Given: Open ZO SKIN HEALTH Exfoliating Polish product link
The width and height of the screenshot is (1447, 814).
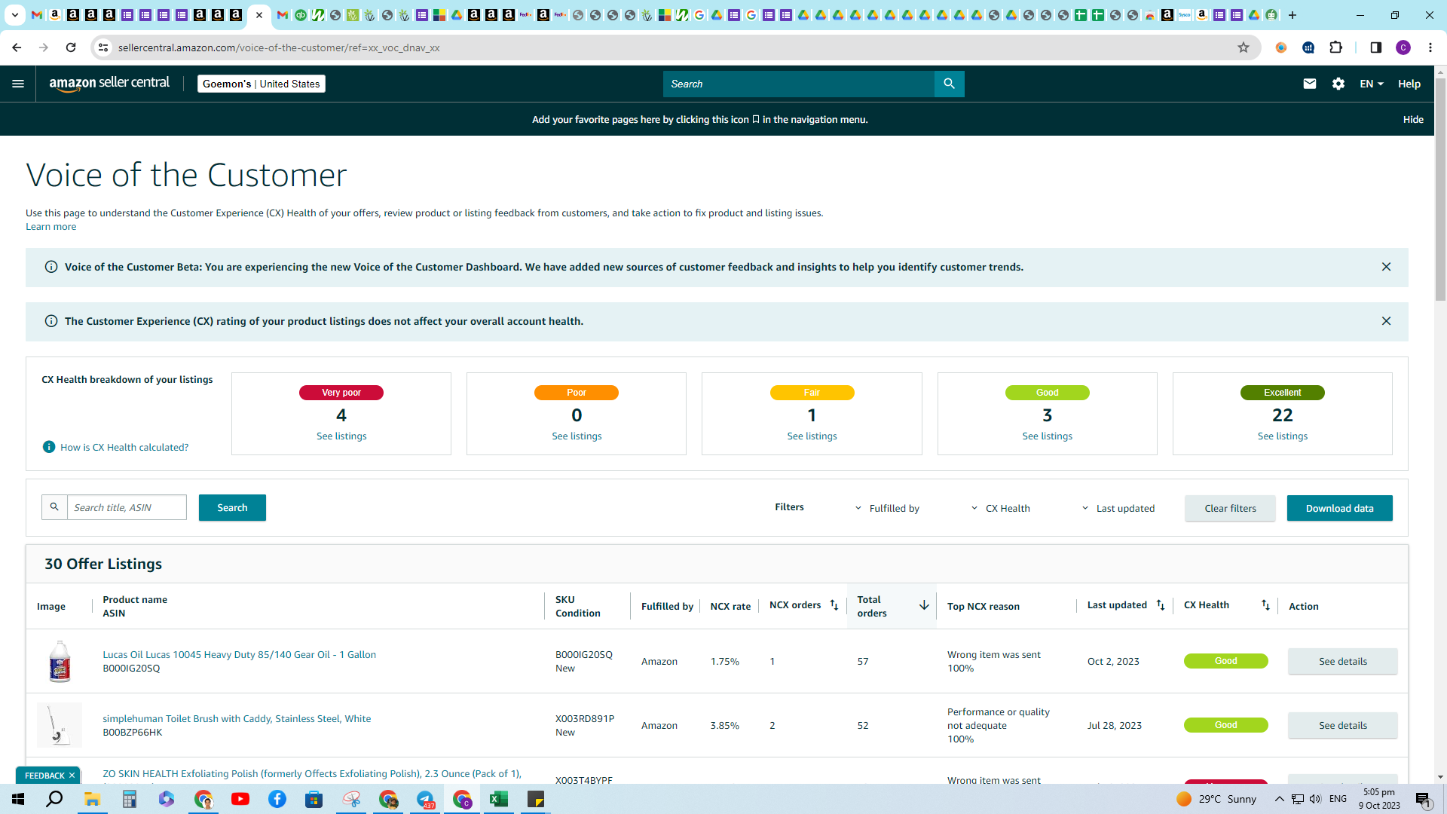Looking at the screenshot, I should click(x=312, y=773).
